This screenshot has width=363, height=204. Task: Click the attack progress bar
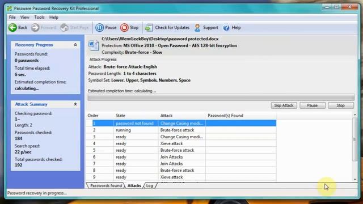[221, 97]
